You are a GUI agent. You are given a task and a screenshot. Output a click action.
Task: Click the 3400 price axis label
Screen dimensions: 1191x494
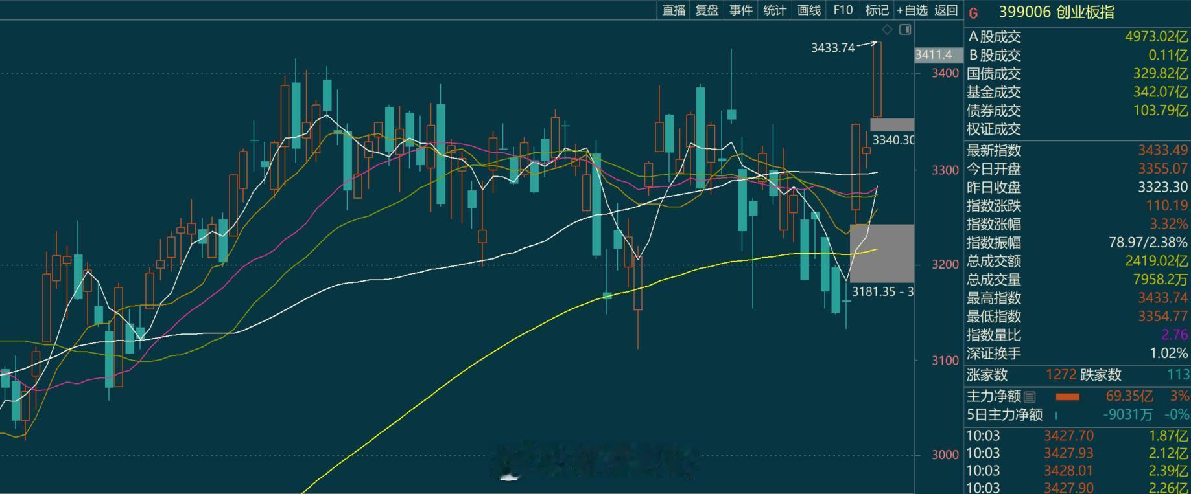pos(945,73)
